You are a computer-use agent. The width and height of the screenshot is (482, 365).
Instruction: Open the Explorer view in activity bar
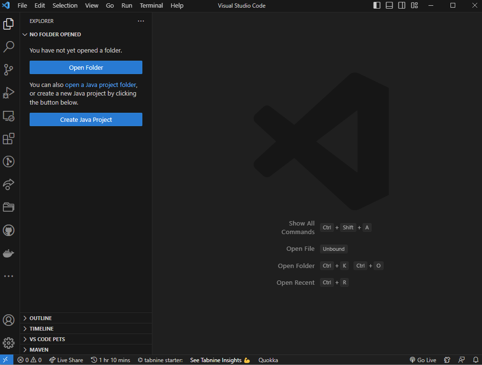pyautogui.click(x=9, y=24)
